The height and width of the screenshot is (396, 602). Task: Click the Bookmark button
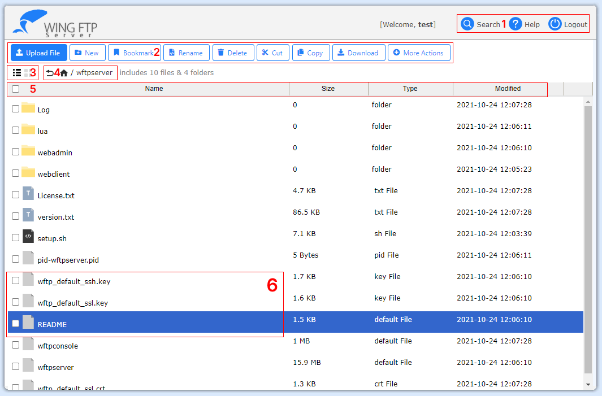134,53
